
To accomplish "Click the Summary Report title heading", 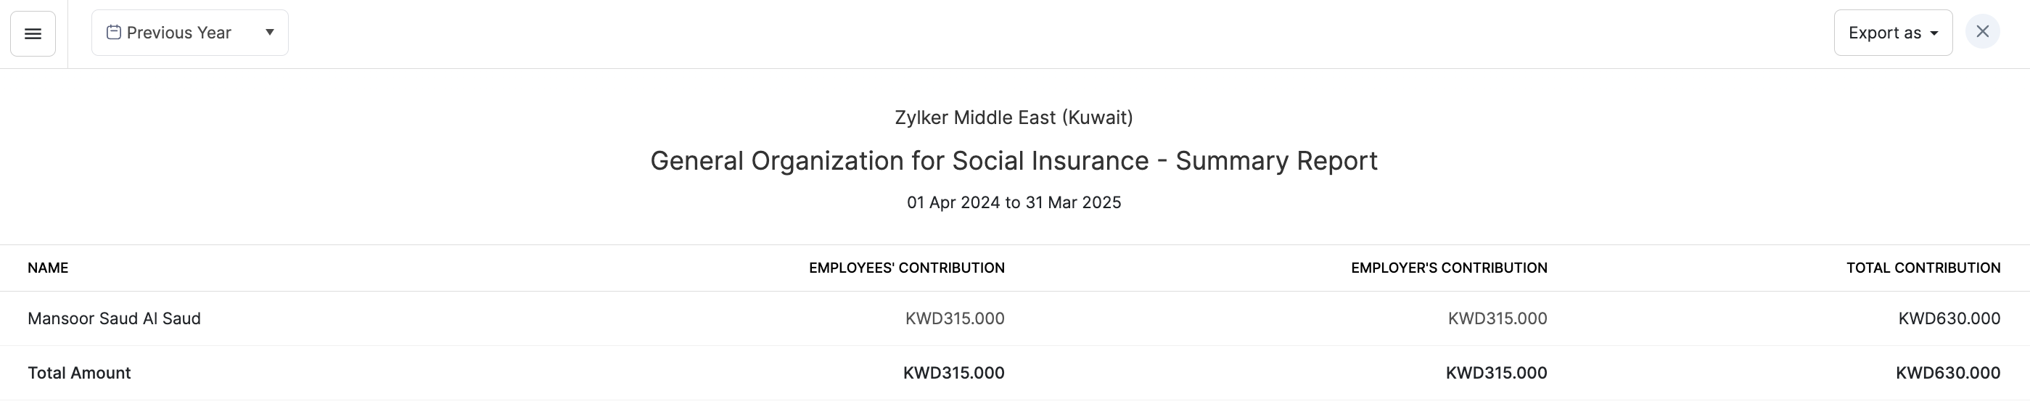I will point(1014,161).
